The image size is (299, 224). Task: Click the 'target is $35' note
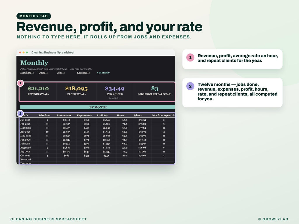[114, 98]
